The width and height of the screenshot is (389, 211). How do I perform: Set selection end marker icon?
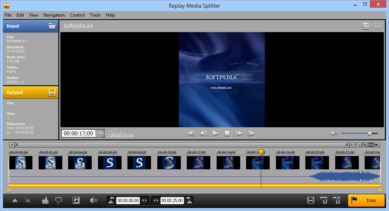[189, 201]
